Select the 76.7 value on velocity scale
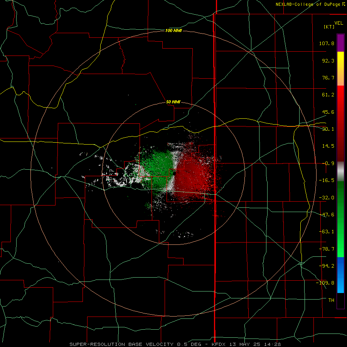Screen dimensions: 347x347 [x=328, y=77]
